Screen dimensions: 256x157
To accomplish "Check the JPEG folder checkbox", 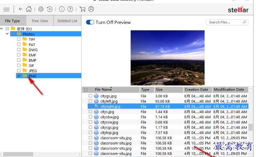I will [x=19, y=71].
